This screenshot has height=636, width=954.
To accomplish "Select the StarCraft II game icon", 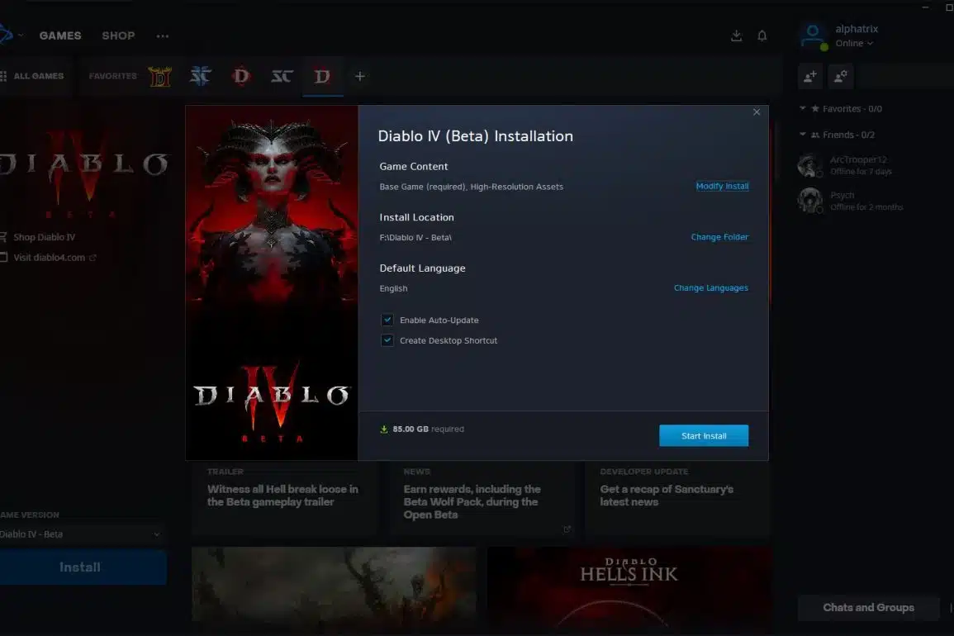I will (200, 76).
